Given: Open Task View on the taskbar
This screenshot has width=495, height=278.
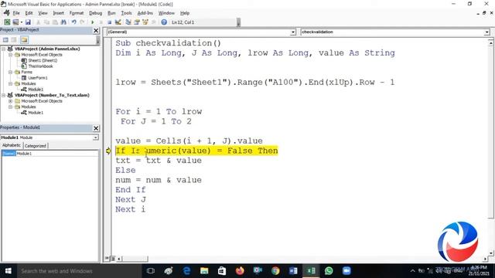Looking at the screenshot, I should pyautogui.click(x=151, y=271).
